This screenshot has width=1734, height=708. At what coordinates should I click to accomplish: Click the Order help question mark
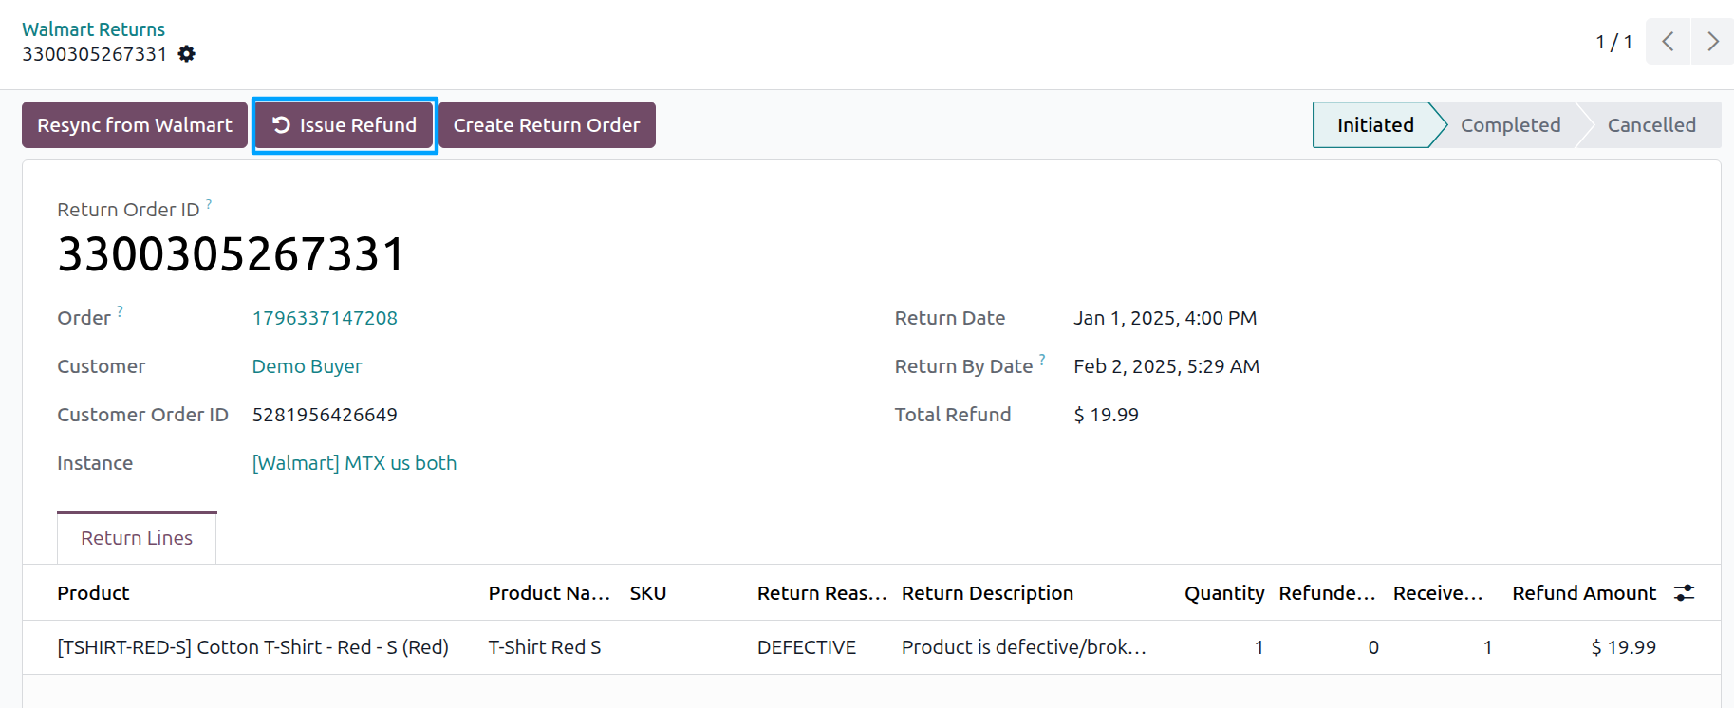point(120,310)
